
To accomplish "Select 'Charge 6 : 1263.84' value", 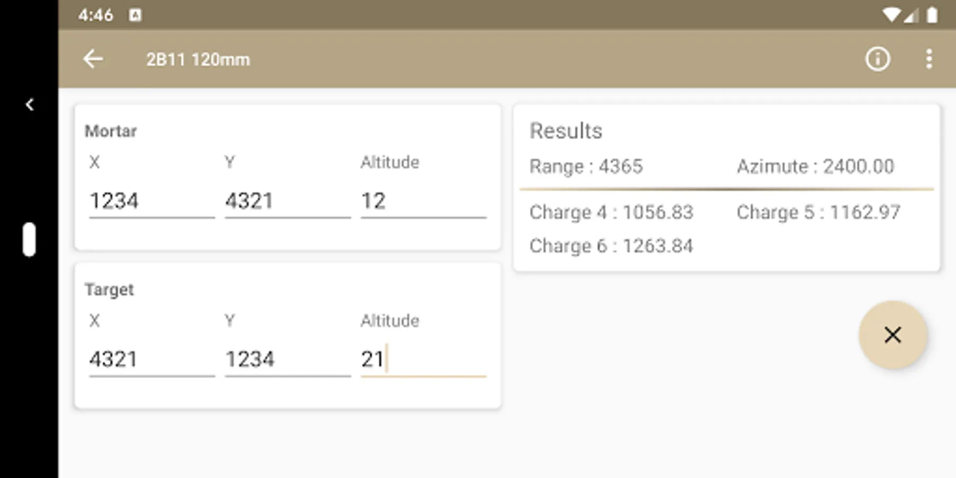I will coord(611,246).
